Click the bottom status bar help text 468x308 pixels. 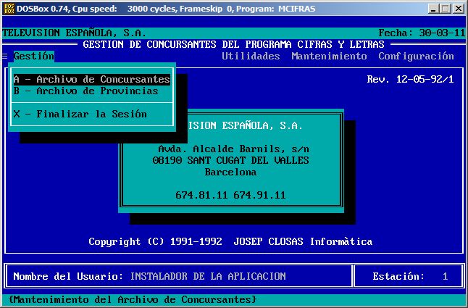(132, 299)
